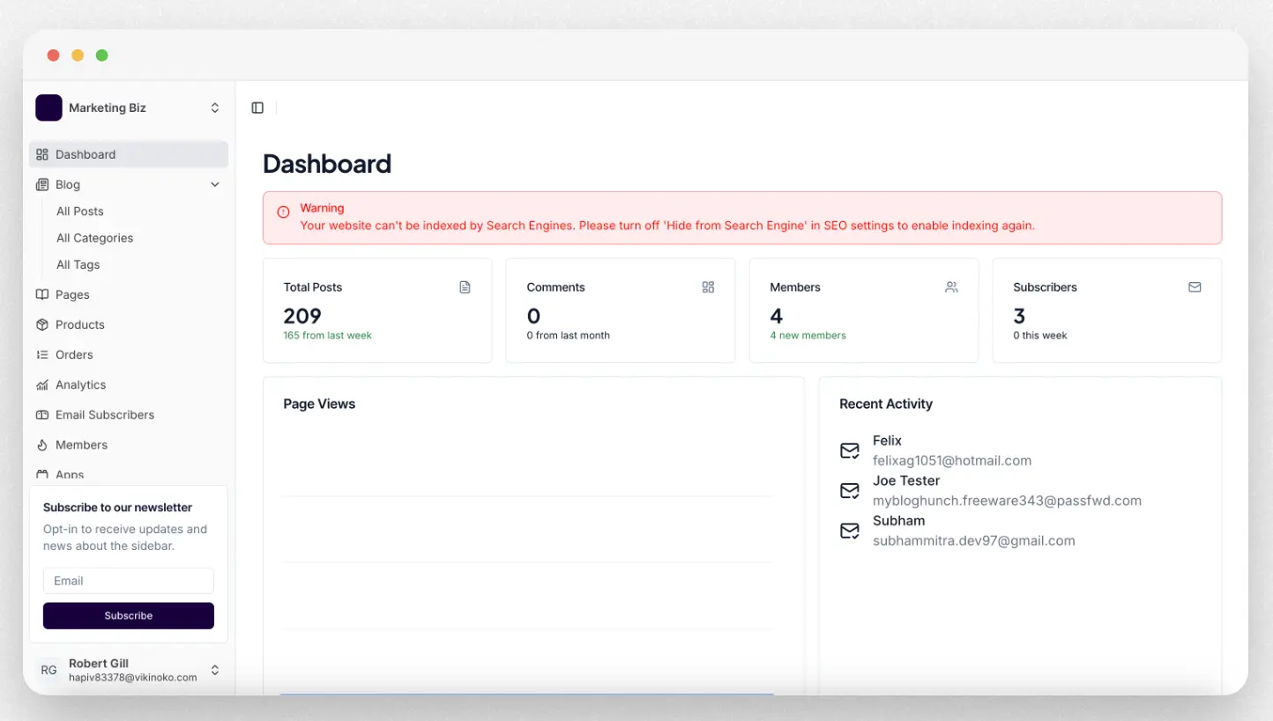This screenshot has height=721, width=1273.
Task: Click the 209 total posts value
Action: [x=302, y=316]
